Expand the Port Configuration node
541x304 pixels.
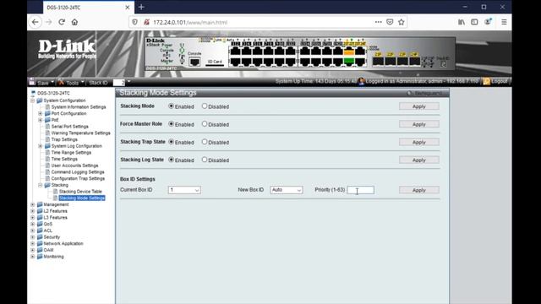click(x=41, y=113)
